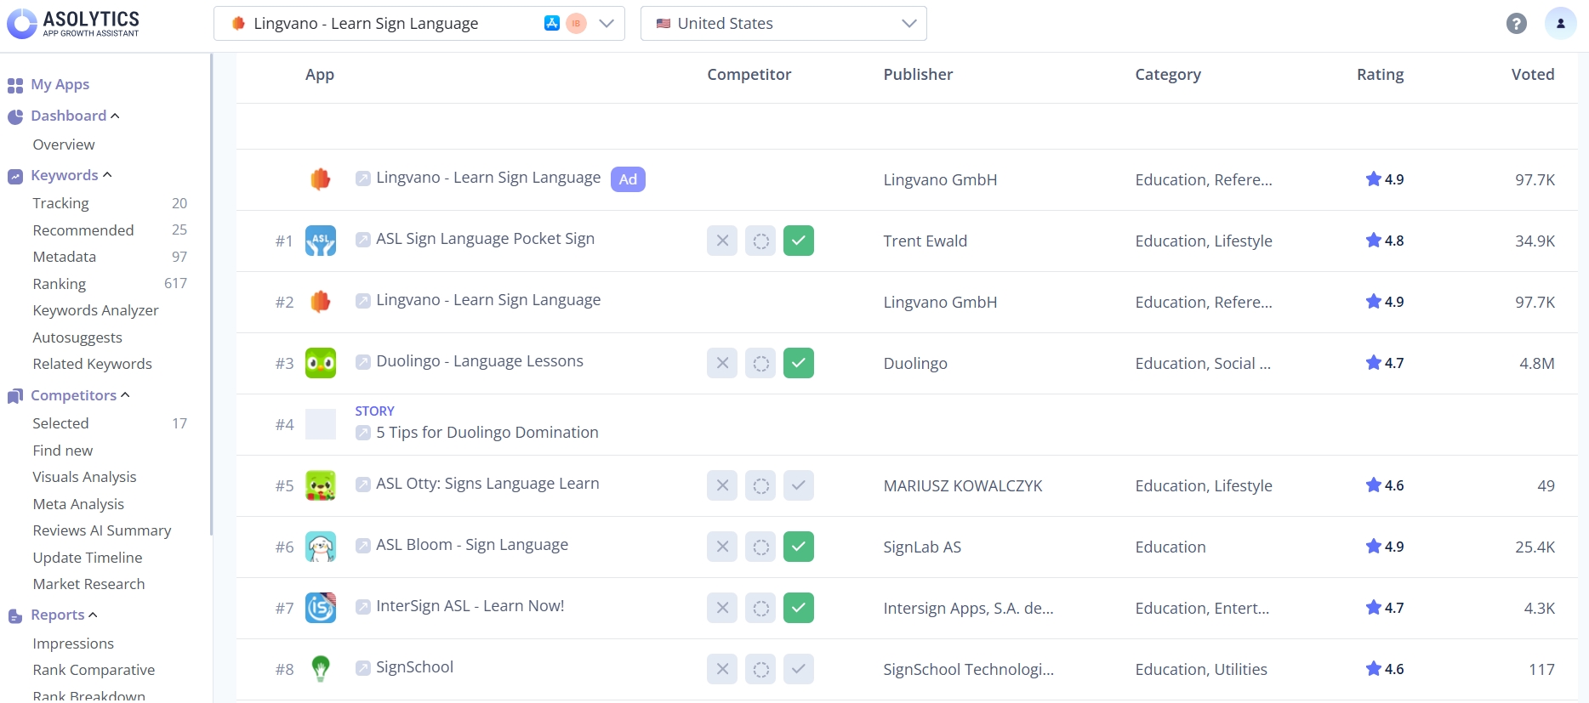Click the Asolytics logo
This screenshot has width=1589, height=703.
pyautogui.click(x=73, y=23)
